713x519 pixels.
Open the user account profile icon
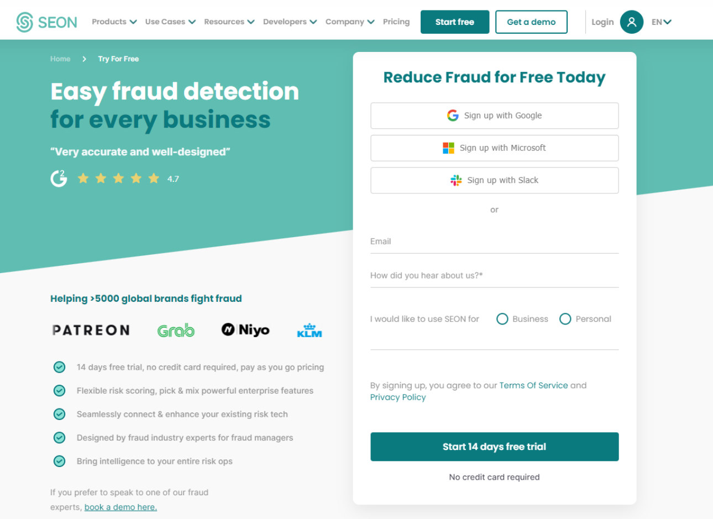[631, 22]
